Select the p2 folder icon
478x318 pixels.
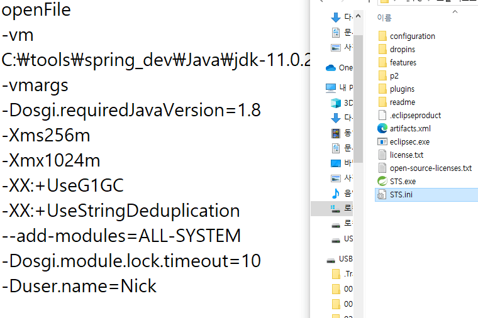(382, 75)
